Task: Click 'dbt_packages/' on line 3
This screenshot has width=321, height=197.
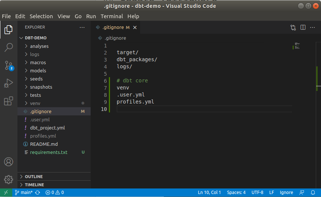Action: click(x=137, y=59)
